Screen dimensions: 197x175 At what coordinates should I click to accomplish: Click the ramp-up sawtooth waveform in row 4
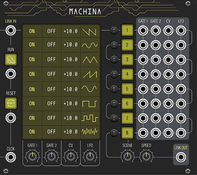(90, 74)
